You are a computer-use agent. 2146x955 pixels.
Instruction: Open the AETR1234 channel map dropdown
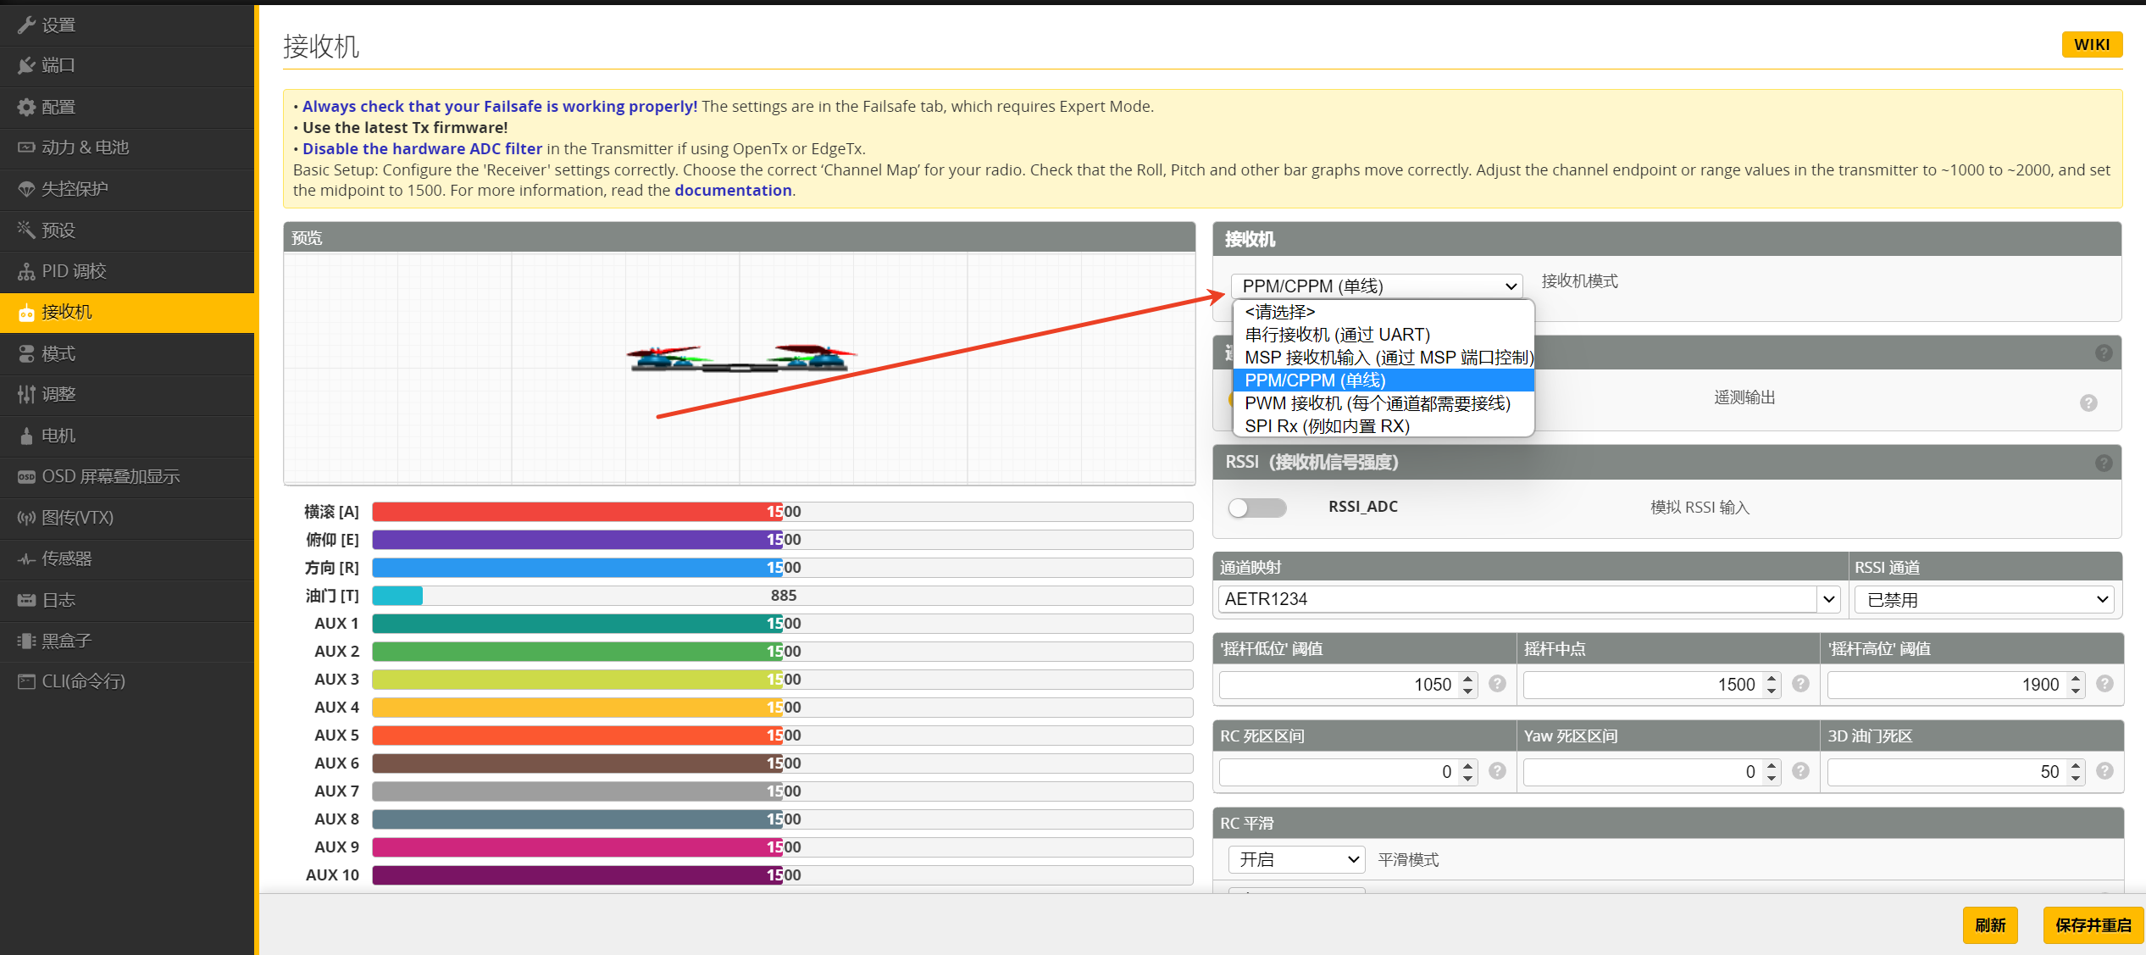pos(1529,599)
